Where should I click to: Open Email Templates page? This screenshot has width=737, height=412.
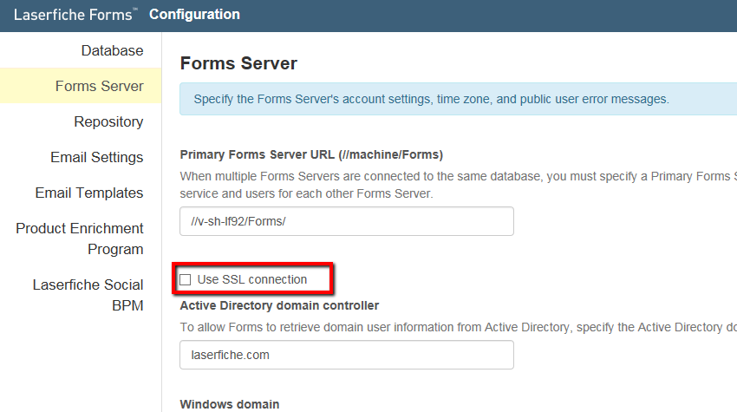(x=89, y=193)
